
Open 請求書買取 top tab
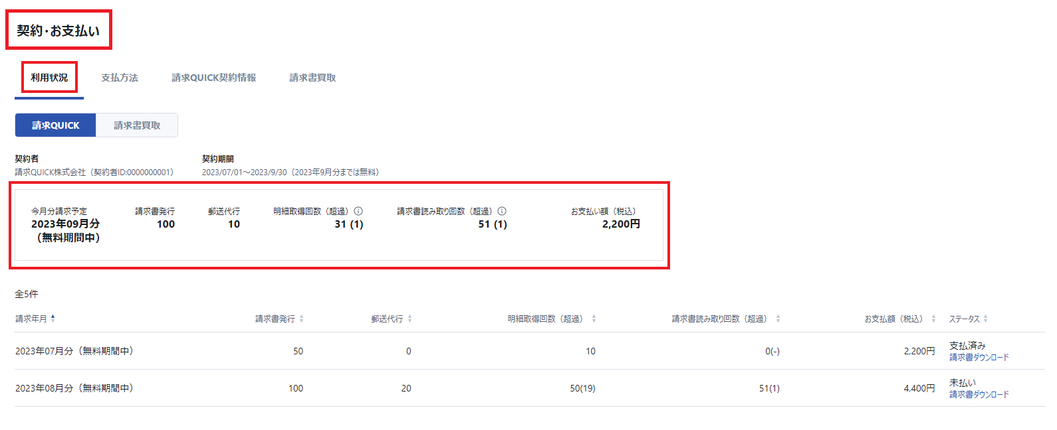point(312,78)
